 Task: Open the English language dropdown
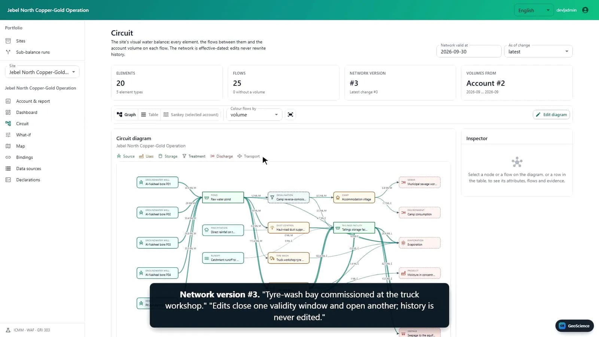tap(534, 10)
